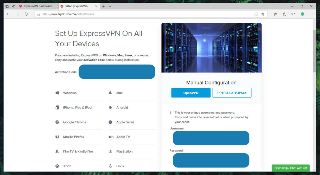
Task: Click the browser forward arrow
Action: click(17, 14)
